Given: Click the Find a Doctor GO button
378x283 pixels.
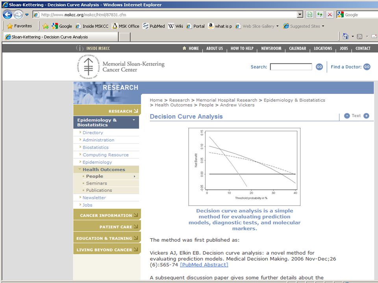Looking at the screenshot, I should (x=367, y=67).
